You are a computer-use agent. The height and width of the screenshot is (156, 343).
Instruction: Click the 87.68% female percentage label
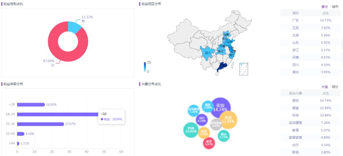(x=49, y=61)
